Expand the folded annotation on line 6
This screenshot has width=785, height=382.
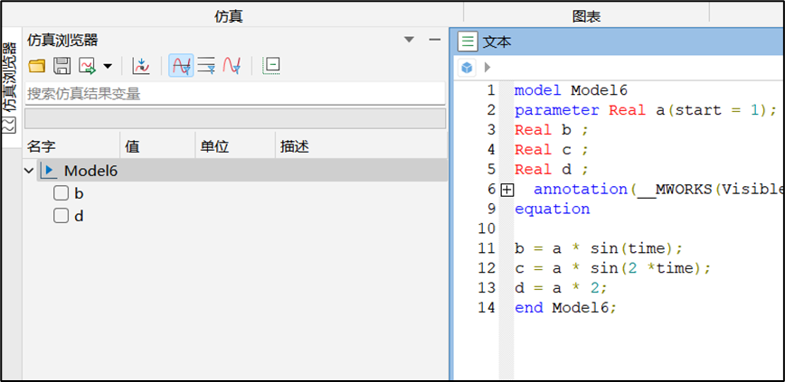tap(507, 190)
